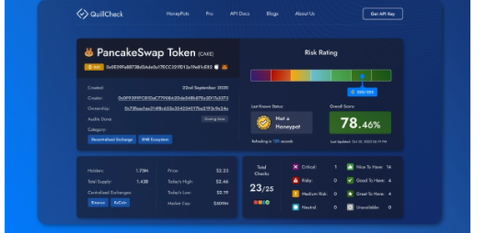Select the Decentralised Exchange category tag
Viewport: 498px width, 233px height.
click(x=112, y=140)
